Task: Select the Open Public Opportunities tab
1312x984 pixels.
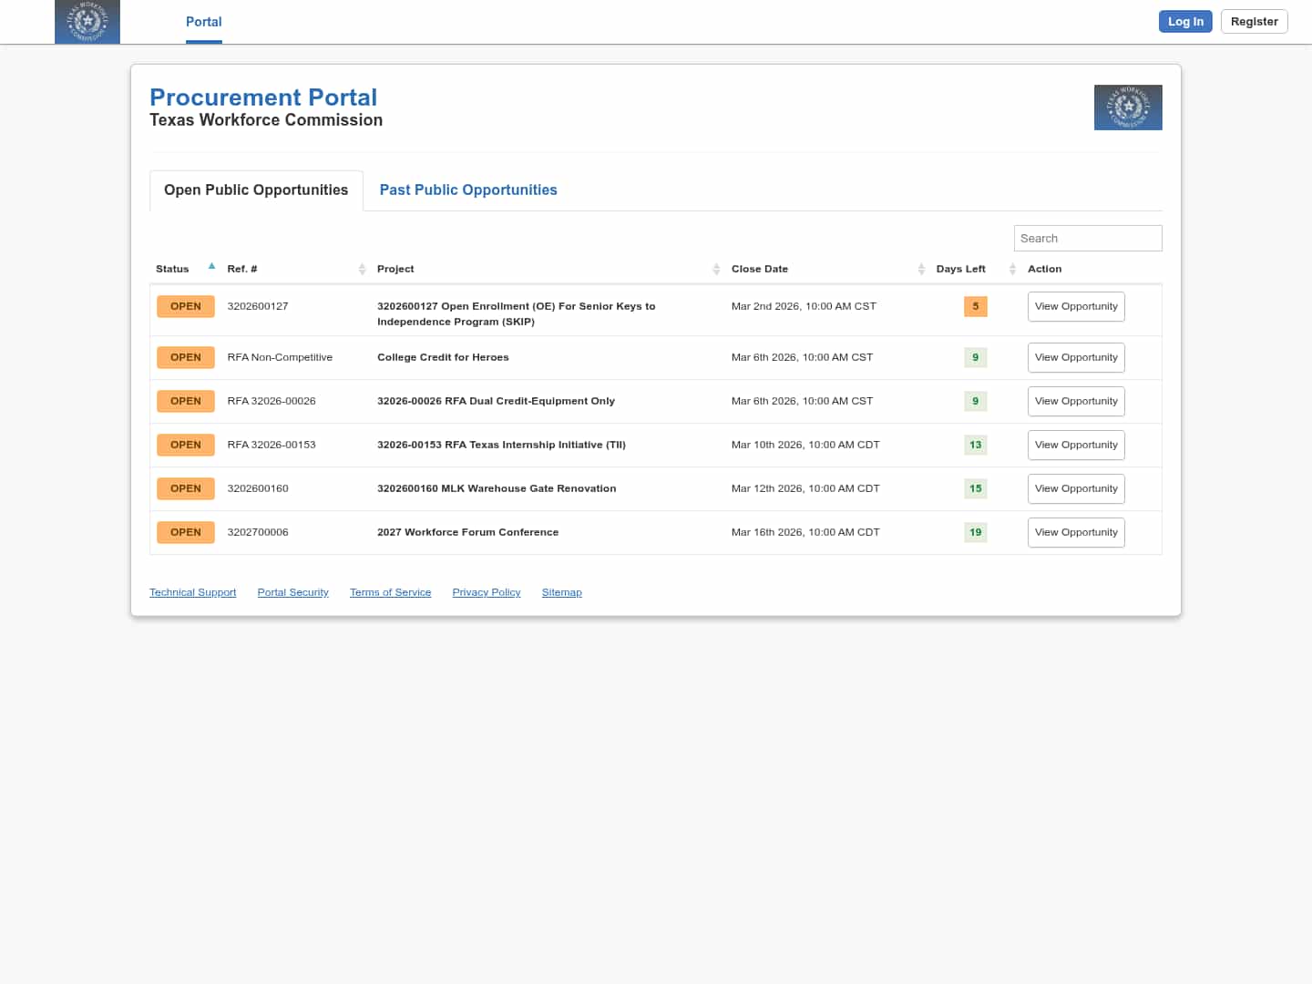Action: 256,190
